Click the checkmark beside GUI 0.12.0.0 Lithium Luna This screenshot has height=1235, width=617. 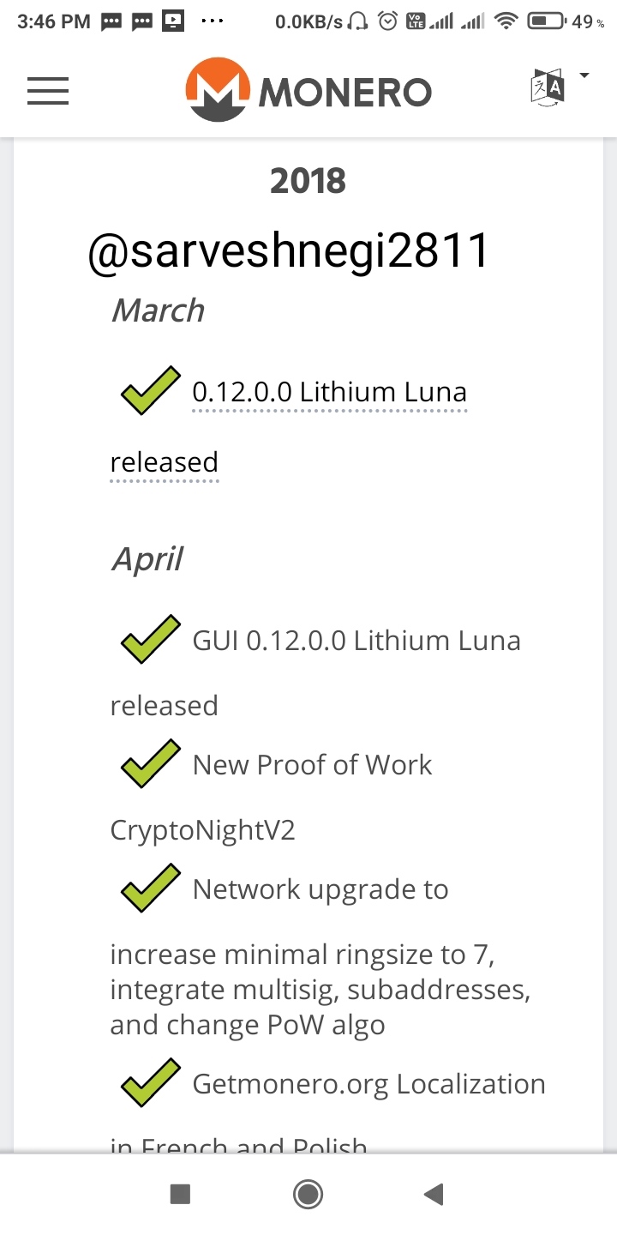[x=151, y=640]
